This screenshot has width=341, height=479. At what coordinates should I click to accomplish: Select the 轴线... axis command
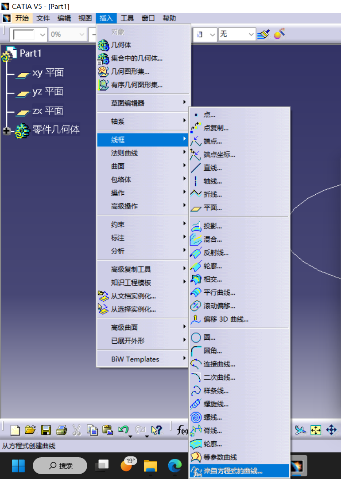coord(239,181)
